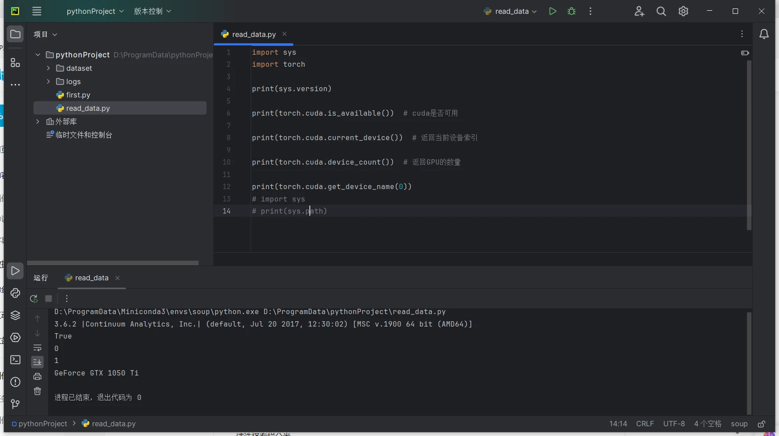Click the UTF-8 encoding selector

pyautogui.click(x=674, y=424)
